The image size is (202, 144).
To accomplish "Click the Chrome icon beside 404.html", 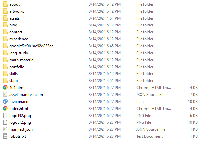I will (5, 87).
